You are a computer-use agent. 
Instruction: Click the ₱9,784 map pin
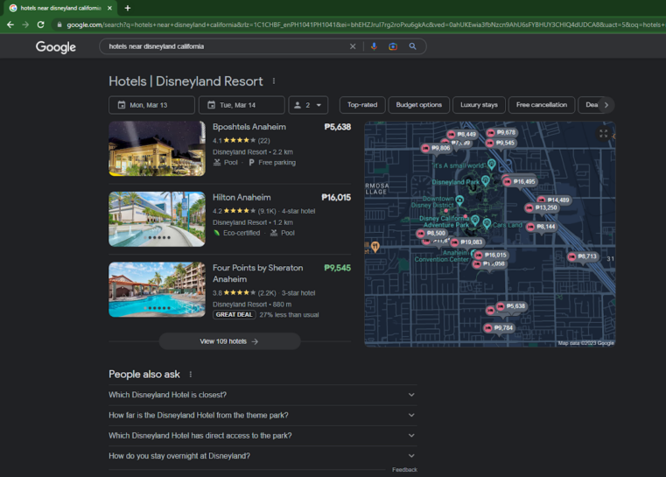(499, 328)
